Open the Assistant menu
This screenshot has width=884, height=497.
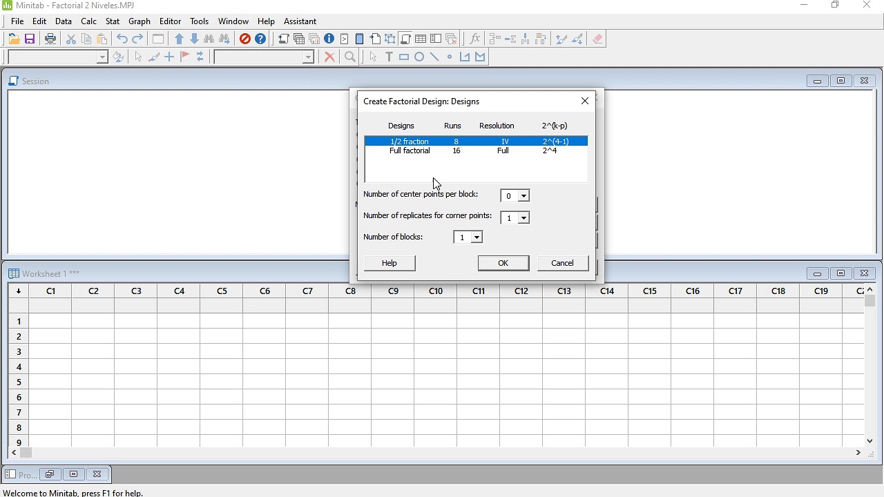300,21
